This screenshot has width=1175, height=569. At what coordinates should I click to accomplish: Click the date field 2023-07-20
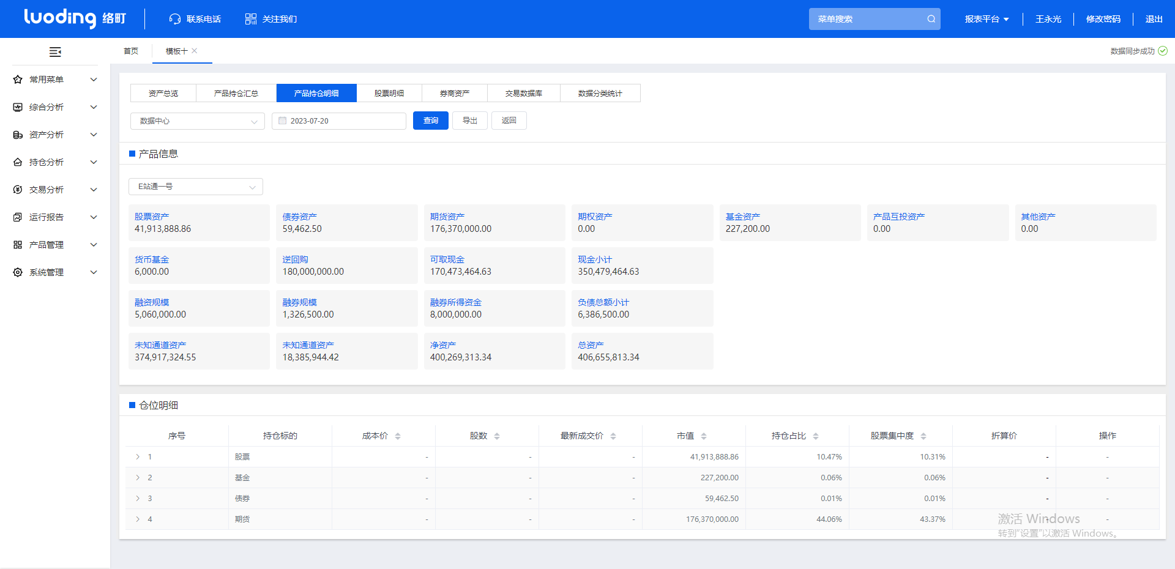339,121
